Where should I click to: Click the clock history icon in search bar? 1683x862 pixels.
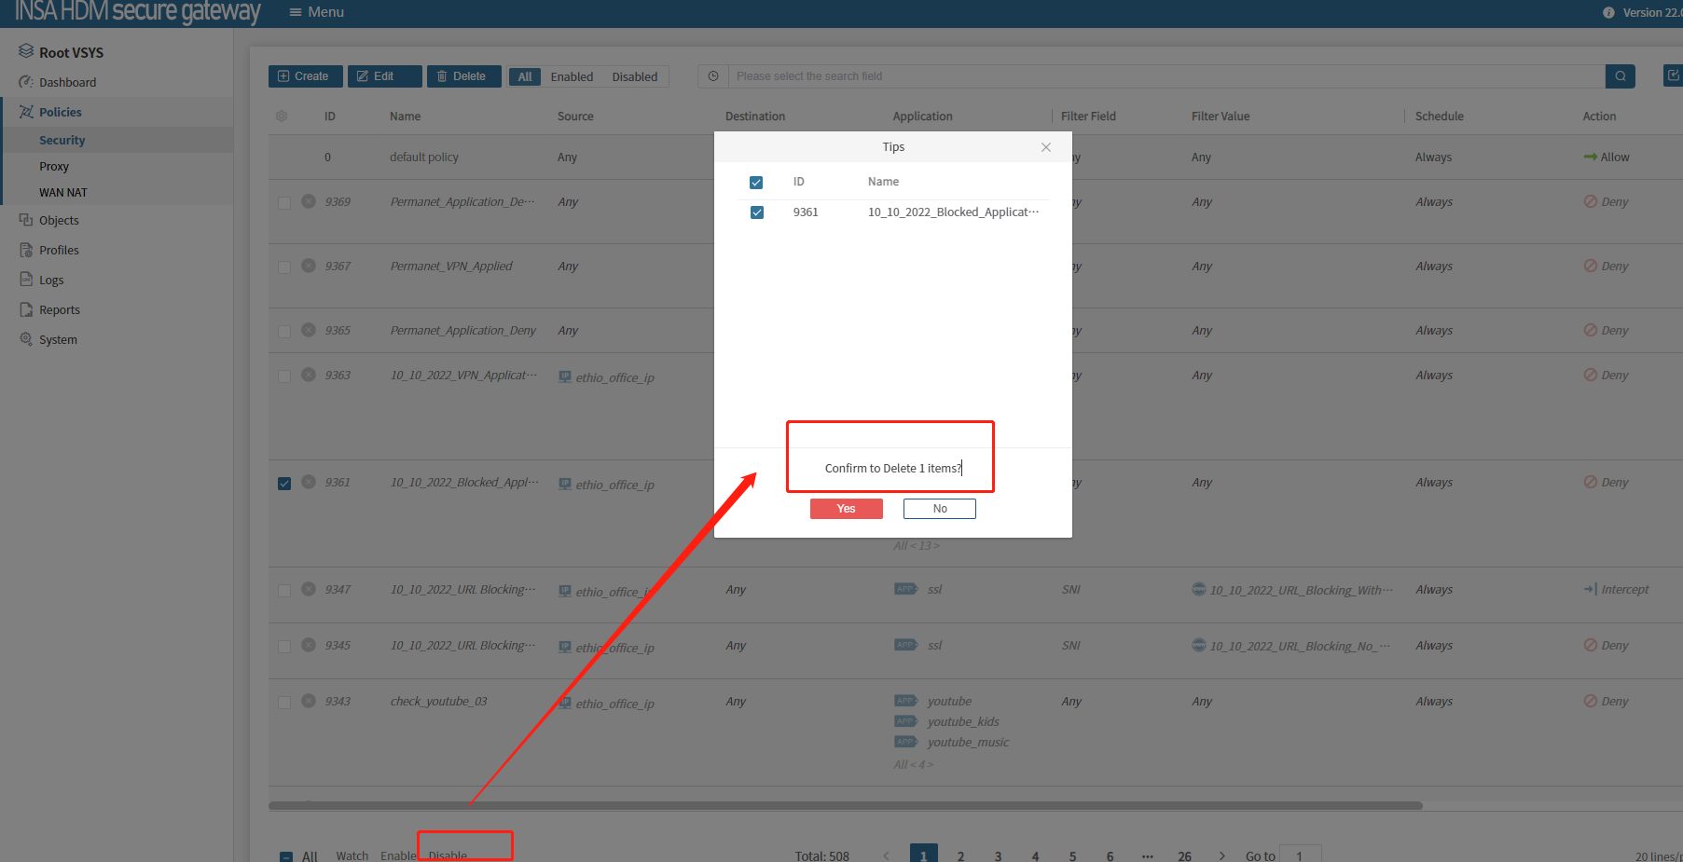pos(713,76)
